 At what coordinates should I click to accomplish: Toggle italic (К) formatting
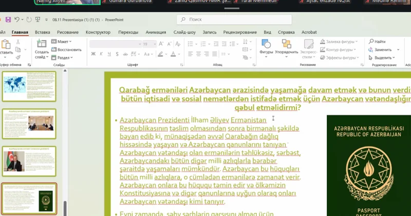click(101, 54)
